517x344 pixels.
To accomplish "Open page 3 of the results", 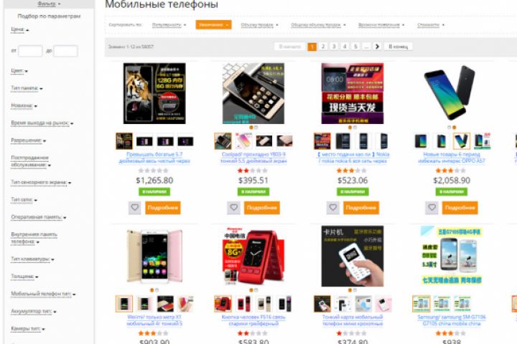I will [x=334, y=47].
